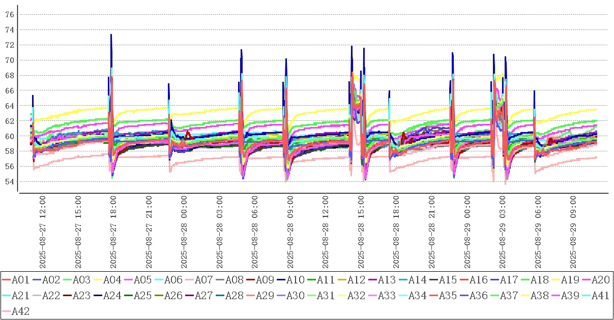Hide series A24 via legend

(112, 296)
